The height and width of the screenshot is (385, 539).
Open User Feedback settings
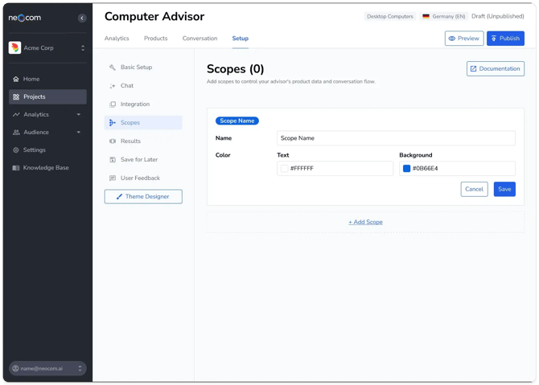(140, 178)
